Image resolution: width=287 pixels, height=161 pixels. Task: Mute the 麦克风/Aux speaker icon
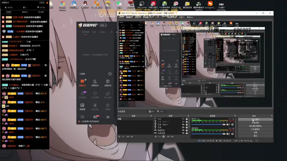pos(228,125)
